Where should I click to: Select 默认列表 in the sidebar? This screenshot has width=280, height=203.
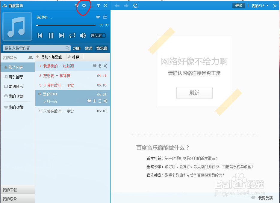[x=18, y=67]
